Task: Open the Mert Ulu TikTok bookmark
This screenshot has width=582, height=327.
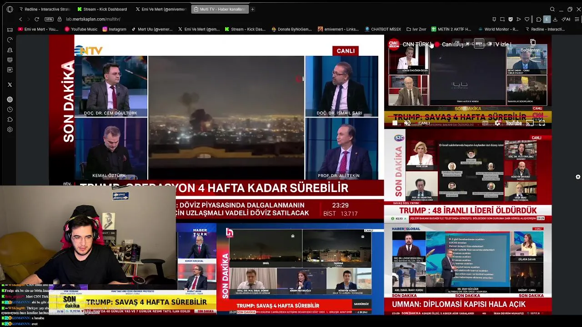Action: click(152, 29)
